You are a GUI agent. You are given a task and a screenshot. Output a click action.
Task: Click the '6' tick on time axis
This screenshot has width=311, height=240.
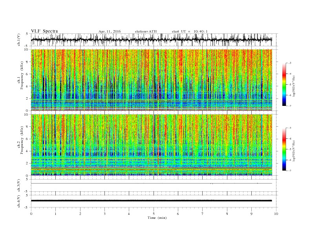(178, 214)
